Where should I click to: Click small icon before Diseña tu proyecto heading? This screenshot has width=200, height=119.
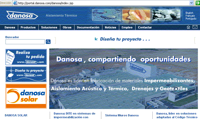pos(96,39)
